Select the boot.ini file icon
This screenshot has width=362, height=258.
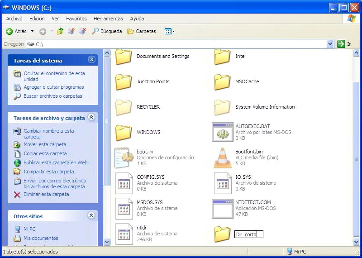point(124,158)
